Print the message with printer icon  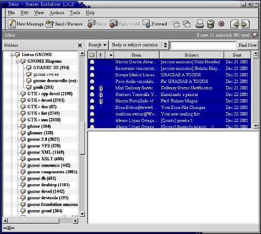(200, 24)
